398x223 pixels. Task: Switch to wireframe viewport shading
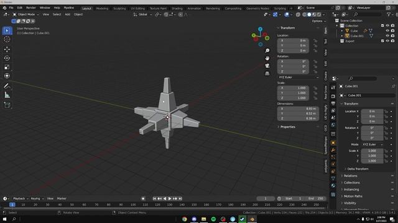click(x=304, y=15)
